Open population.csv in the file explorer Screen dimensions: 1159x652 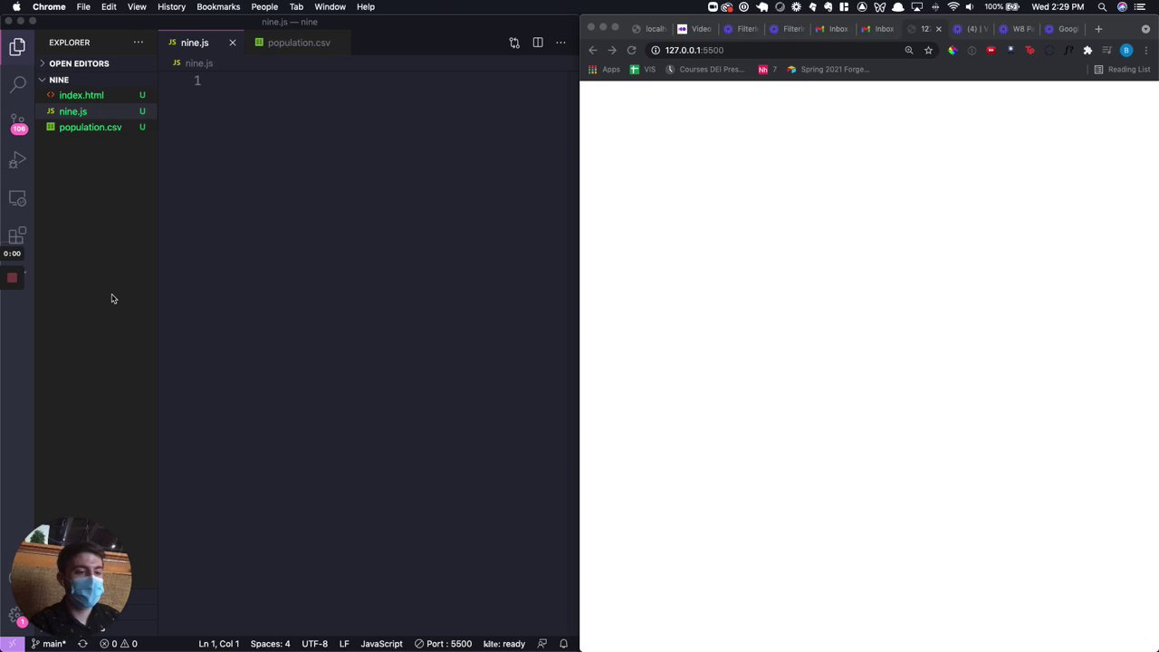pyautogui.click(x=90, y=128)
